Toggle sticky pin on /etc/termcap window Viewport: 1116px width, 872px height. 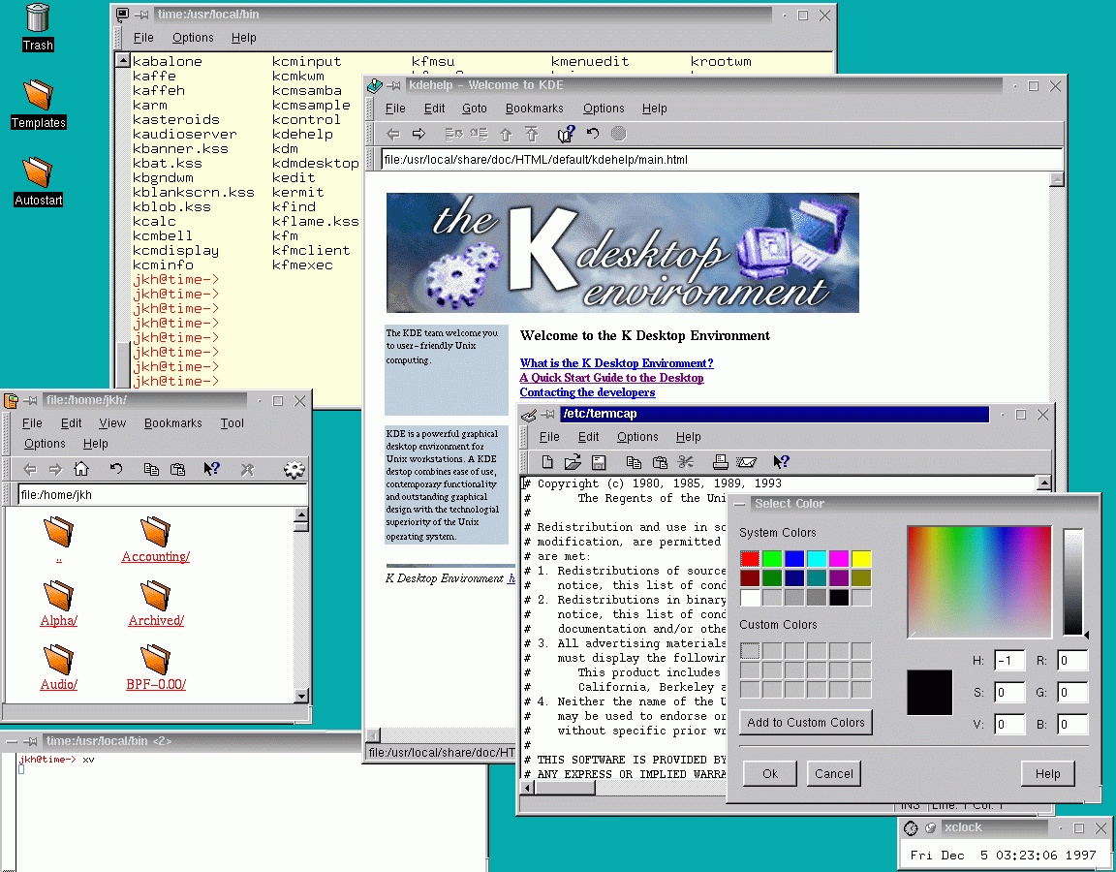(547, 415)
